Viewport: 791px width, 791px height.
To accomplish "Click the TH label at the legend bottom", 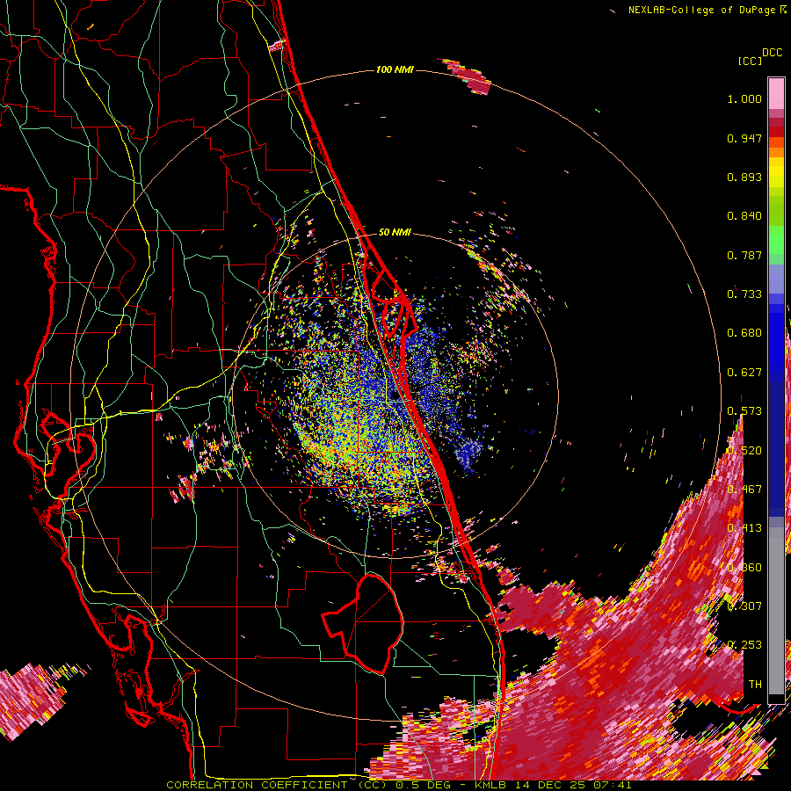I will pos(755,684).
